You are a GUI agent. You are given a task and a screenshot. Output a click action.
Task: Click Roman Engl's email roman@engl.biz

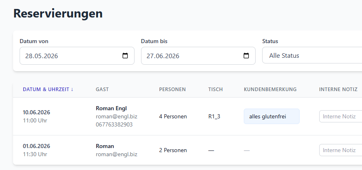click(117, 117)
